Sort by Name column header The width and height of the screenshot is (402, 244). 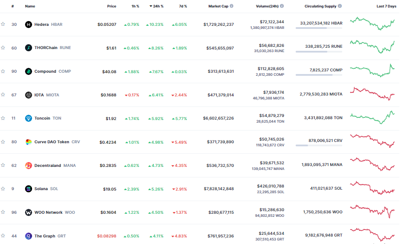tap(30, 6)
